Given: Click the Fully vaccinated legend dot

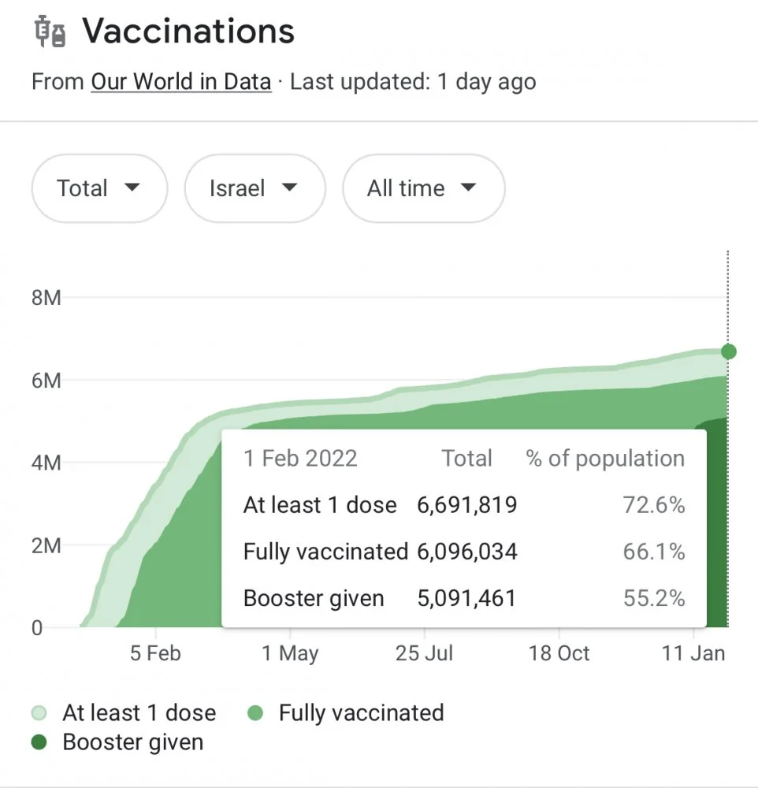Looking at the screenshot, I should [x=255, y=713].
